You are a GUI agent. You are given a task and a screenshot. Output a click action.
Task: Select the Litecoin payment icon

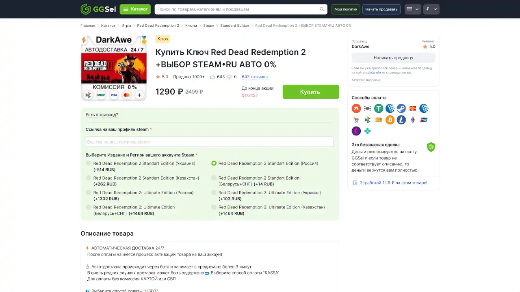click(x=401, y=120)
